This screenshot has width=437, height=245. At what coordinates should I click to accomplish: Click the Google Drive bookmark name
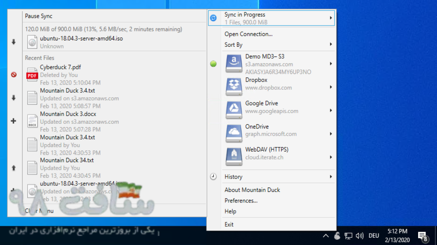(x=262, y=103)
